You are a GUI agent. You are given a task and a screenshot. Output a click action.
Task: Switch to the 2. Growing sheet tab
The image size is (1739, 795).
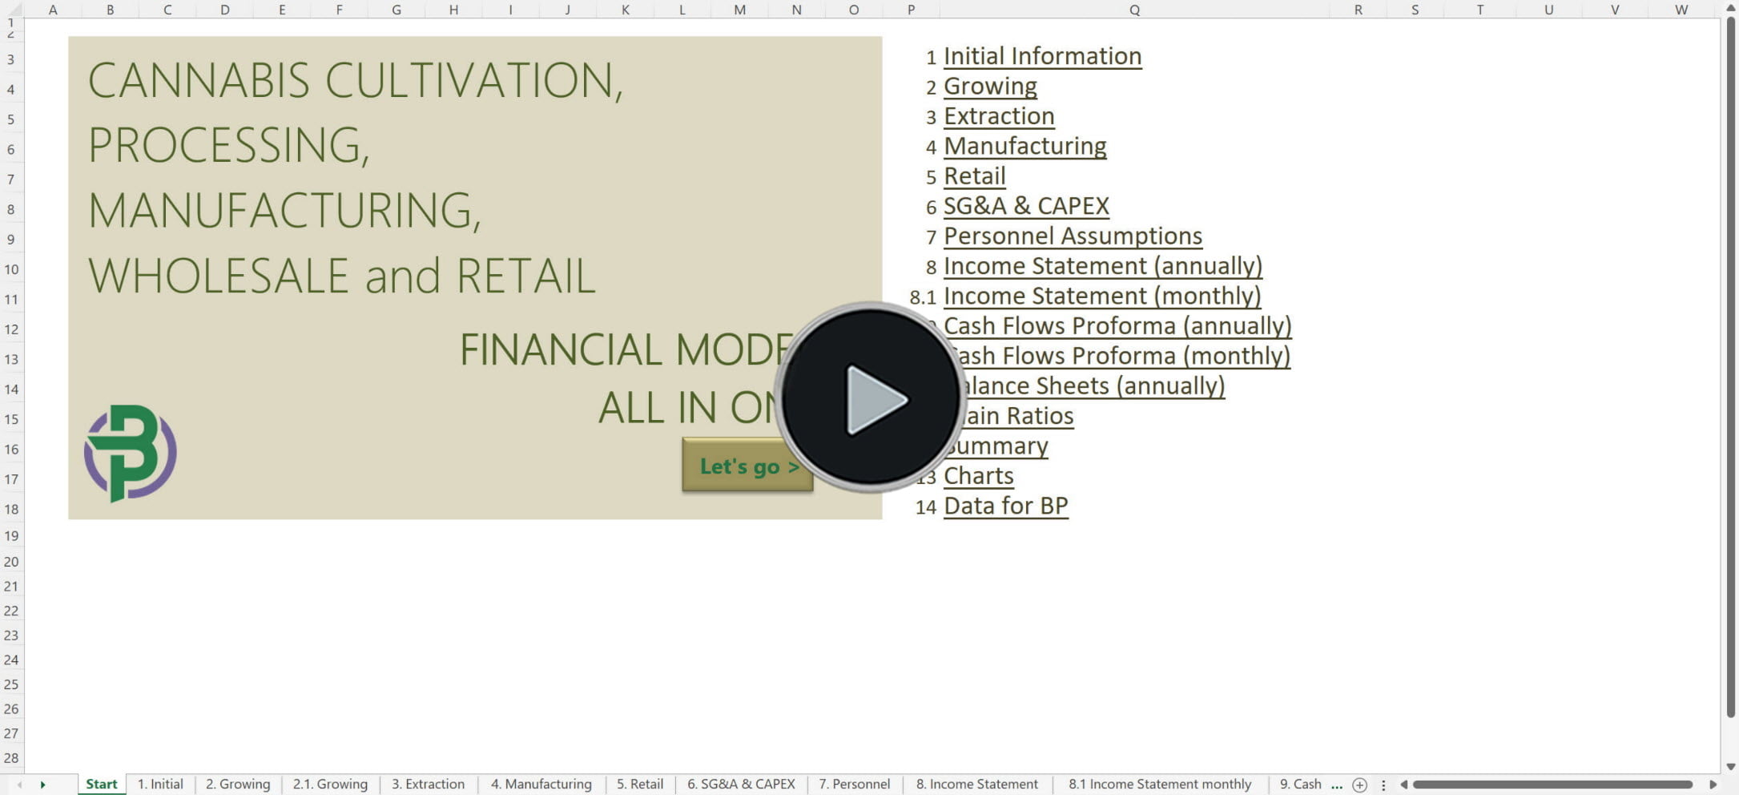238,785
